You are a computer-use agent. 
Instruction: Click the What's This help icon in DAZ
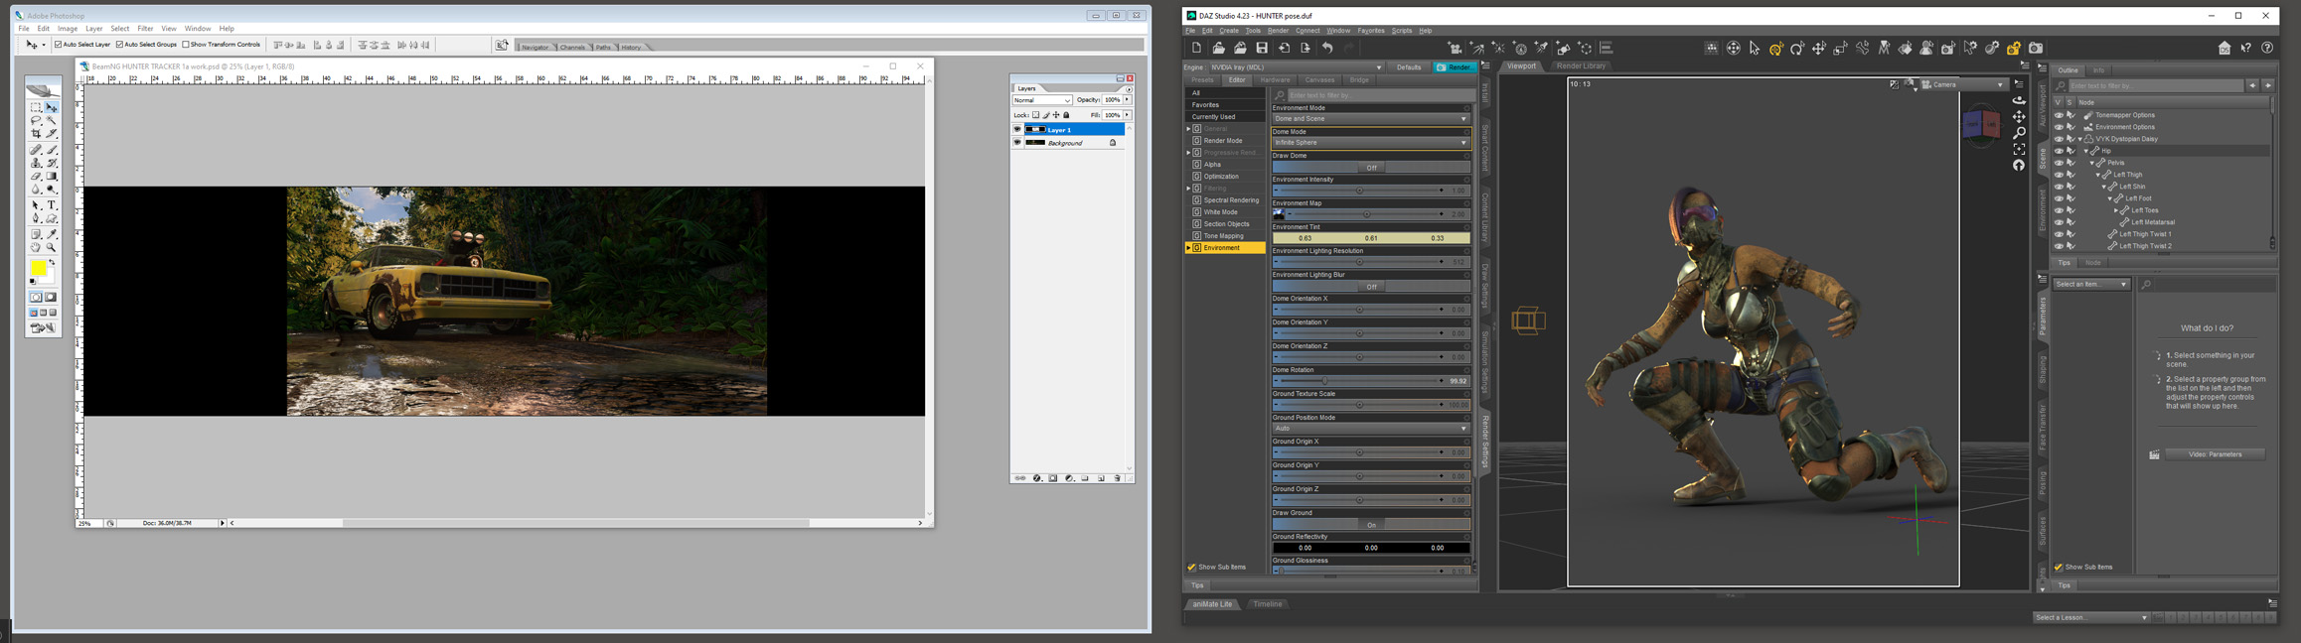pos(2246,48)
